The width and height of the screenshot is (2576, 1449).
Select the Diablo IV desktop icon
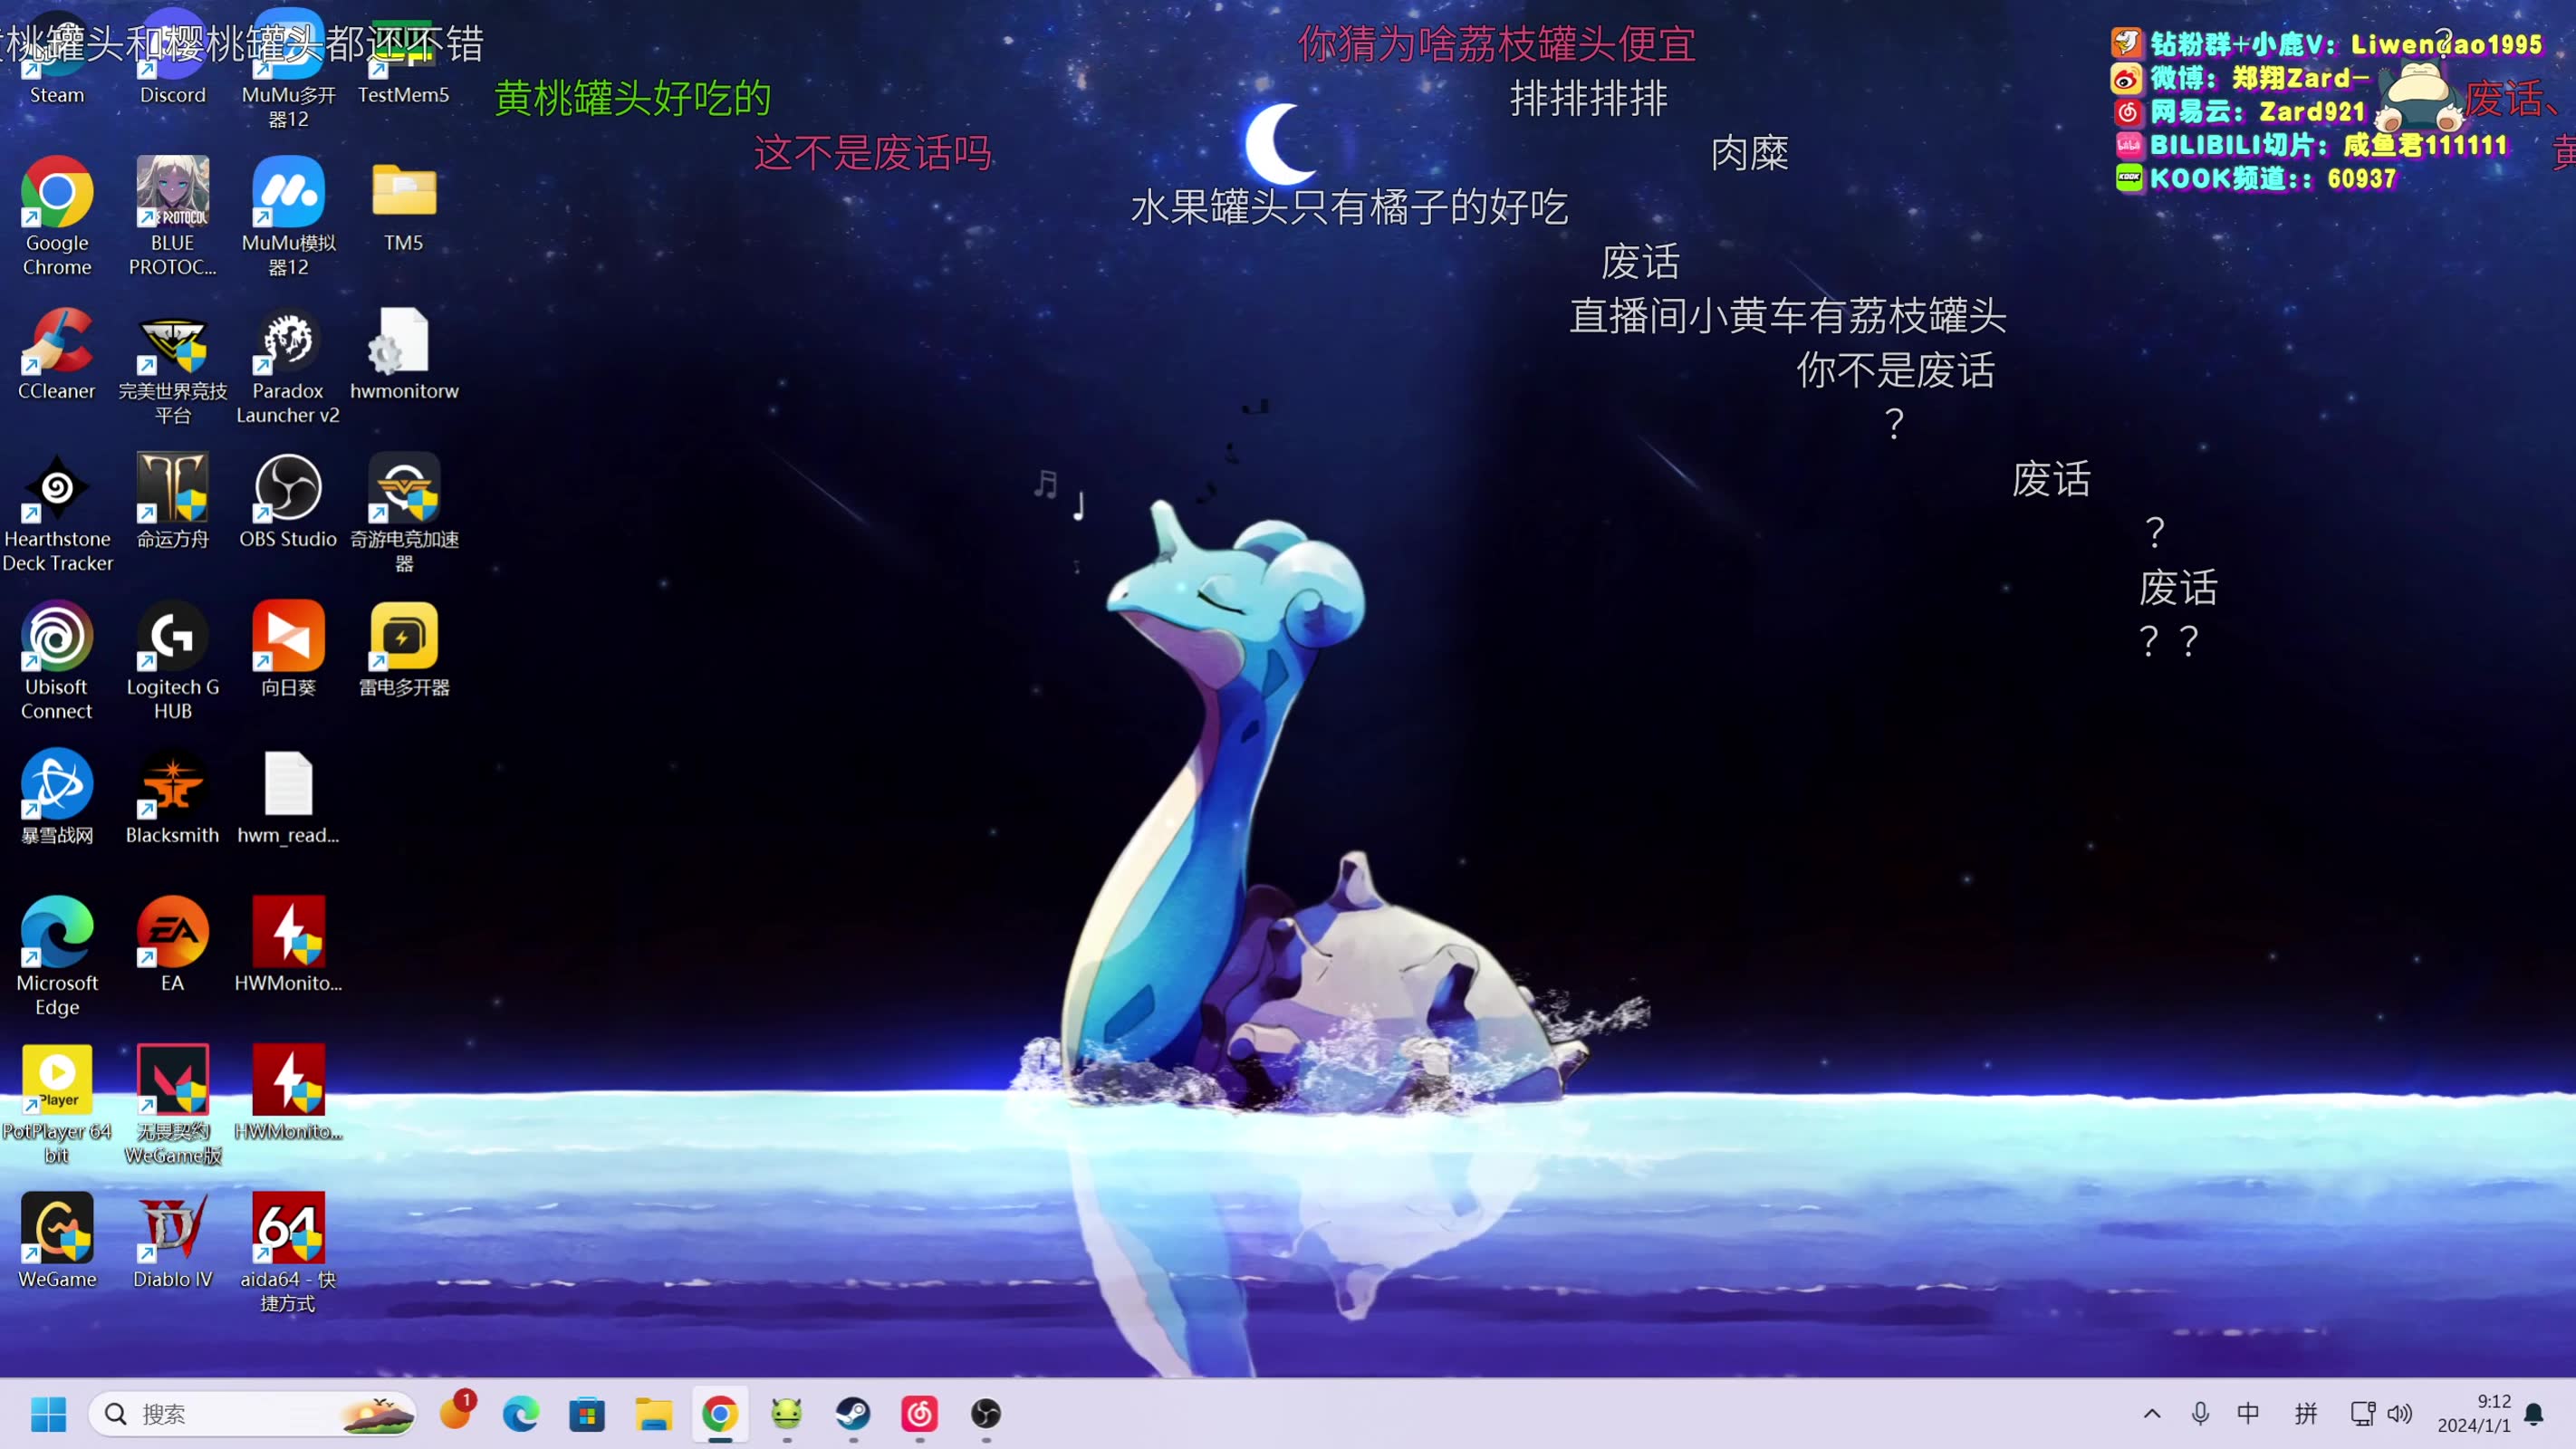click(x=173, y=1242)
